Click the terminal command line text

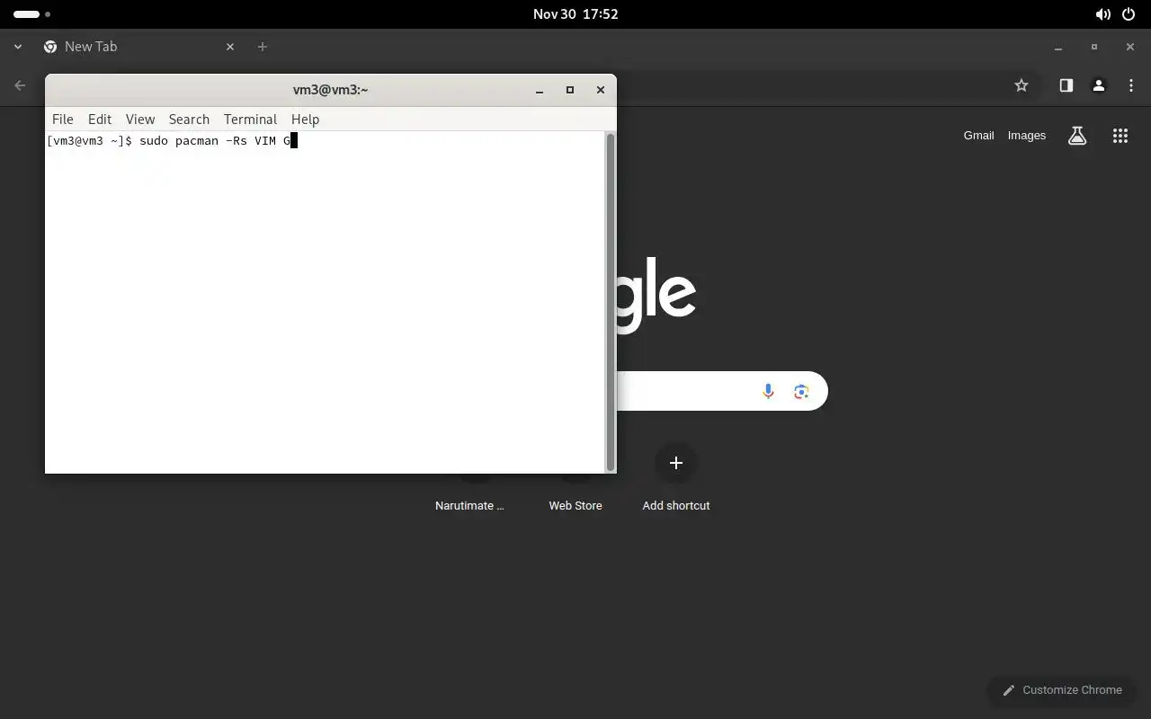pos(172,141)
